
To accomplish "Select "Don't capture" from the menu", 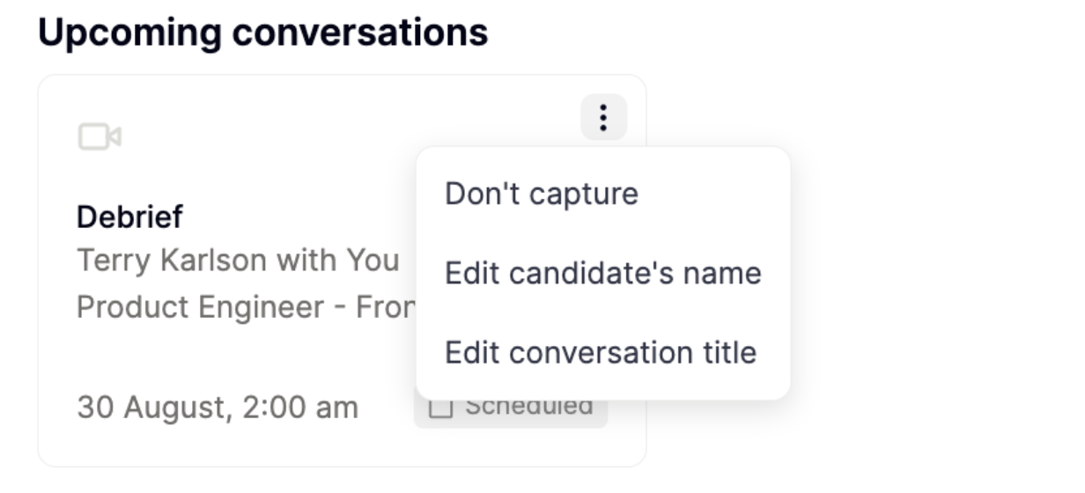I will 541,194.
